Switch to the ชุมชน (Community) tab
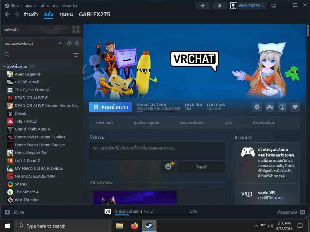The width and height of the screenshot is (310, 232). 66,14
